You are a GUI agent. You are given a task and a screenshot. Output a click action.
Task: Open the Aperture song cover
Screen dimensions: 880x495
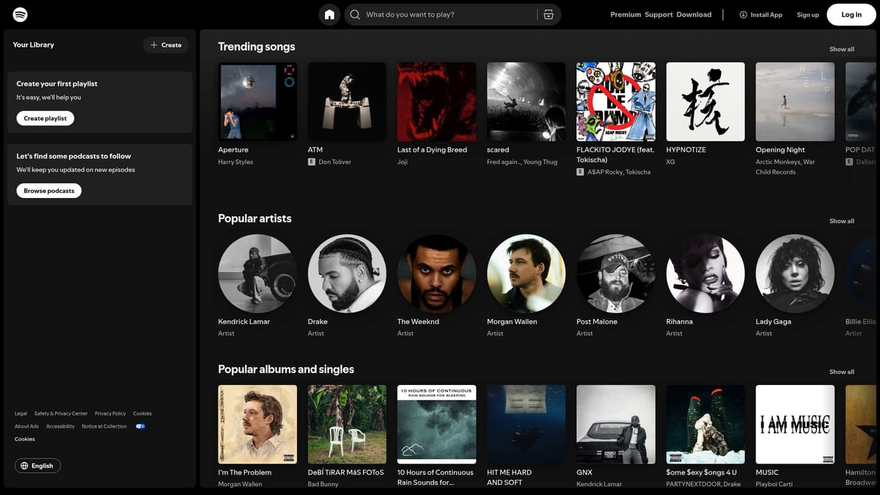257,101
